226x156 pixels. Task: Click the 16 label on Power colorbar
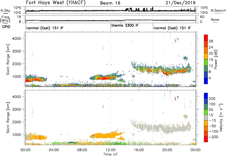(x=211, y=59)
